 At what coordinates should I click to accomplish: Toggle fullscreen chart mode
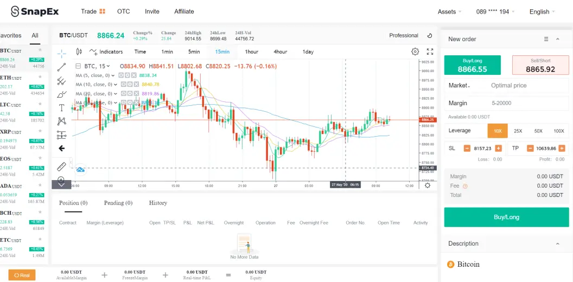[x=430, y=52]
